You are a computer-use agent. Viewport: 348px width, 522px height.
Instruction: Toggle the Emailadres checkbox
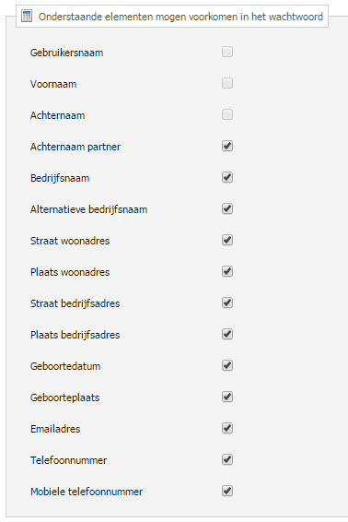[227, 428]
